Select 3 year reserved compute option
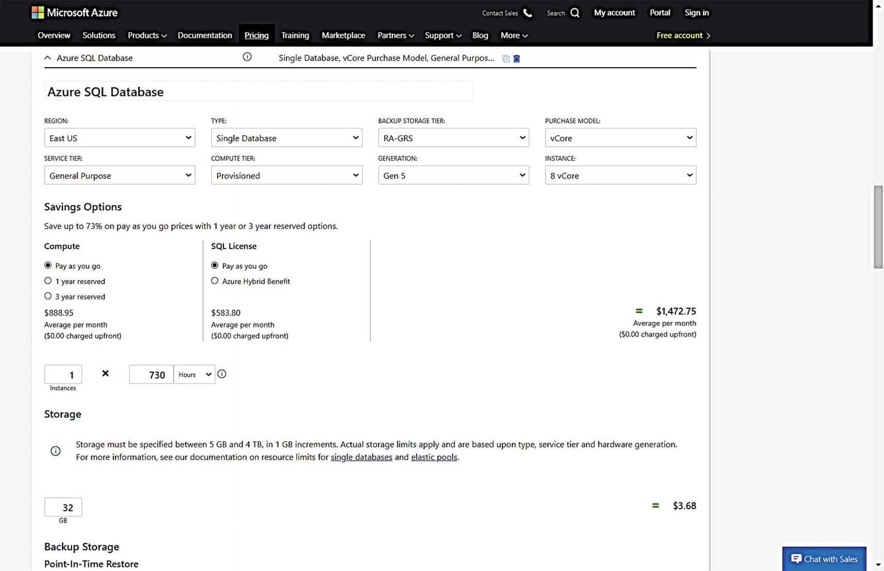The image size is (884, 571). tap(48, 296)
